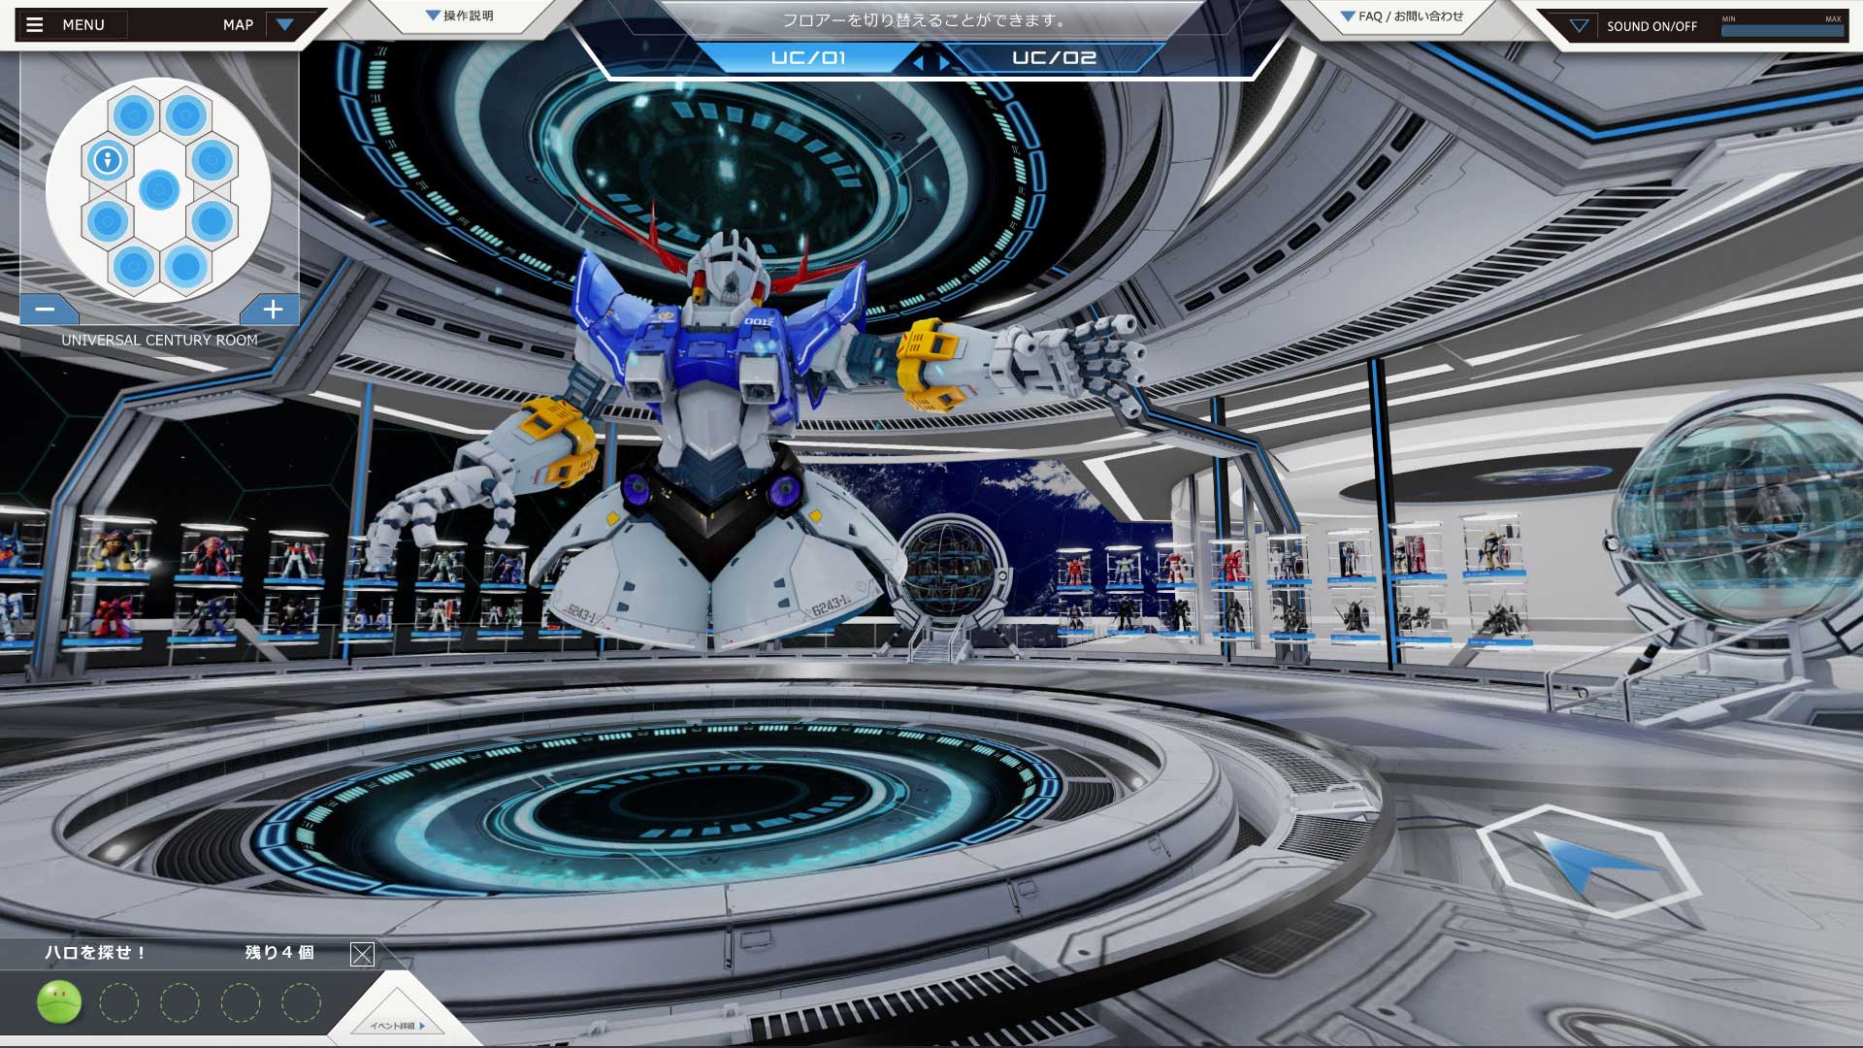
Task: Click the found green Haro icon
Action: click(59, 1002)
